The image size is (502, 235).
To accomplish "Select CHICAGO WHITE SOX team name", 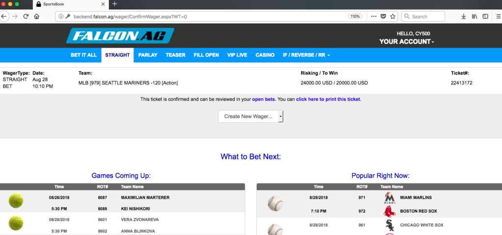I will click(422, 225).
